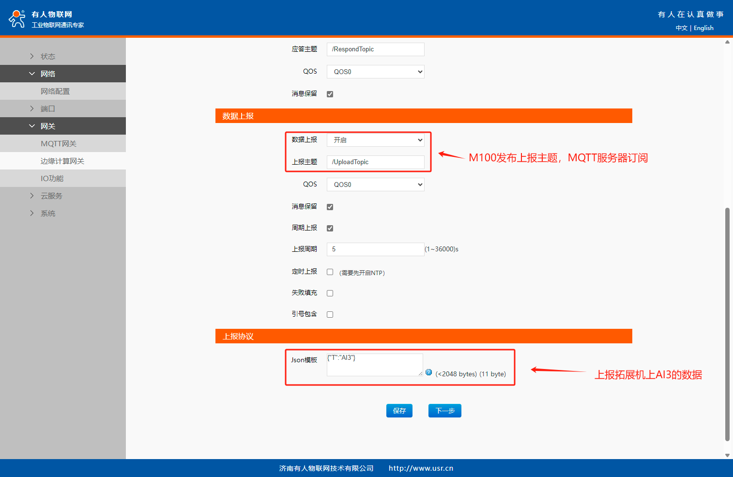Expand the 系统 sidebar section
The width and height of the screenshot is (733, 477).
tap(47, 214)
